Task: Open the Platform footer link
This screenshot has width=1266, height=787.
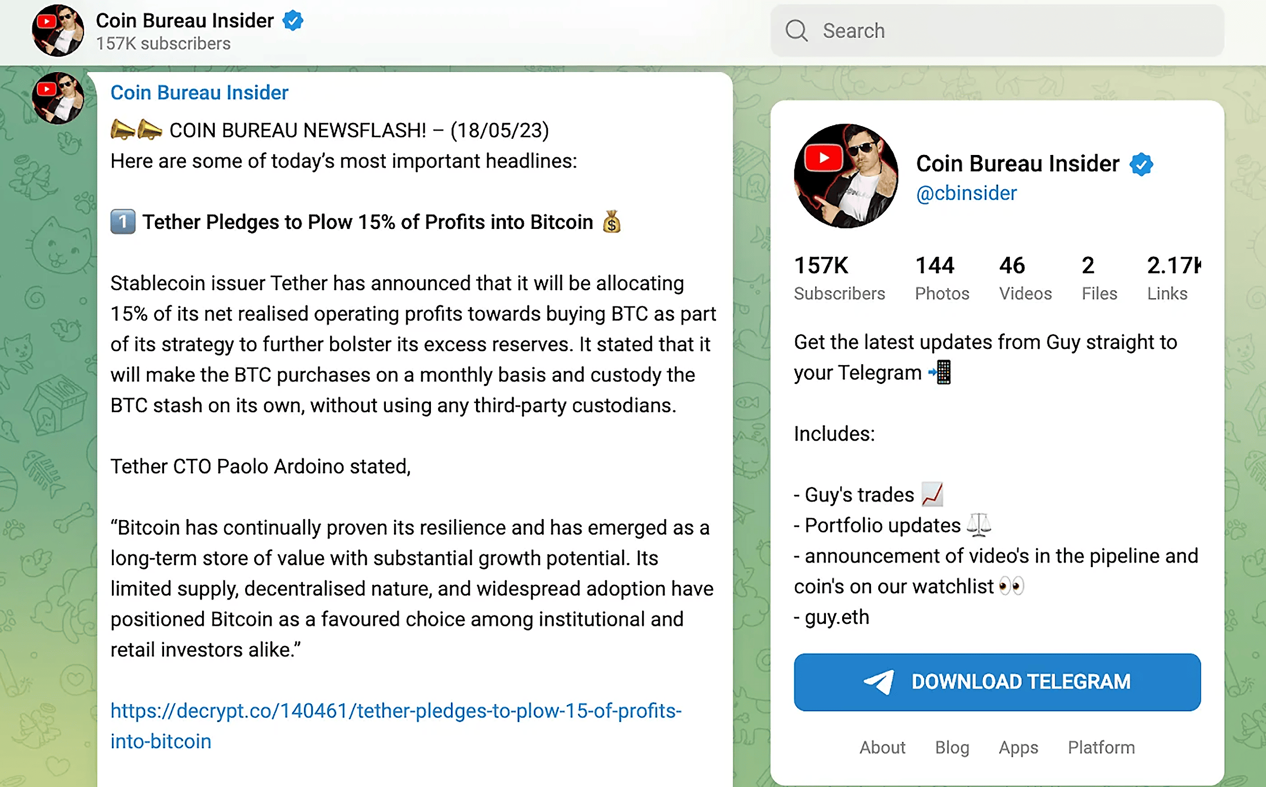Action: coord(1101,747)
